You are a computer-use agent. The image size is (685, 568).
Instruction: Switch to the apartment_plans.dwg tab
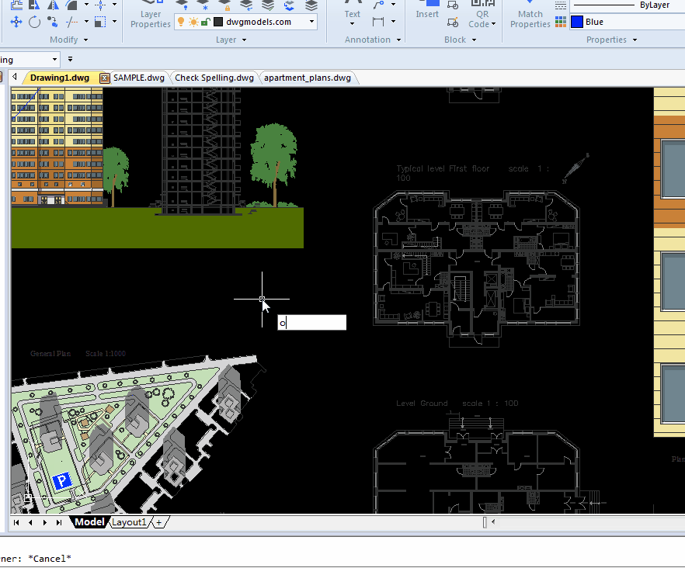point(308,78)
